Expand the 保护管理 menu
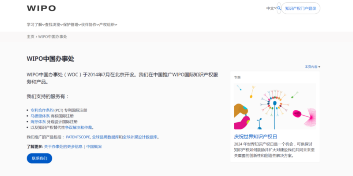Screen dimensions: 353x176 click(x=72, y=25)
